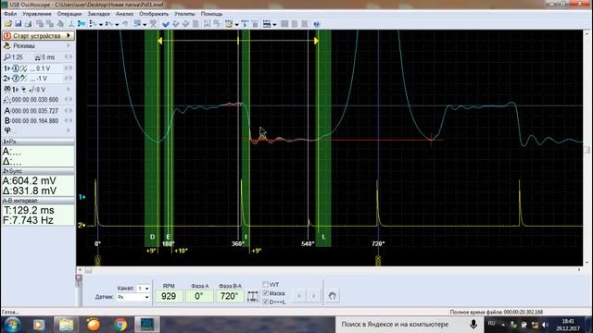
Task: Click the left yellow range arrow at graph top
Action: 160,41
